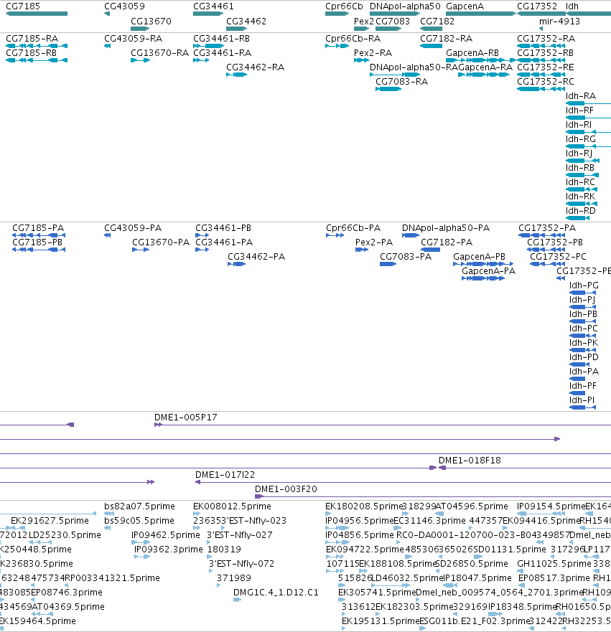The height and width of the screenshot is (632, 611).
Task: Select the Idh-PK protein label
Action: (584, 343)
